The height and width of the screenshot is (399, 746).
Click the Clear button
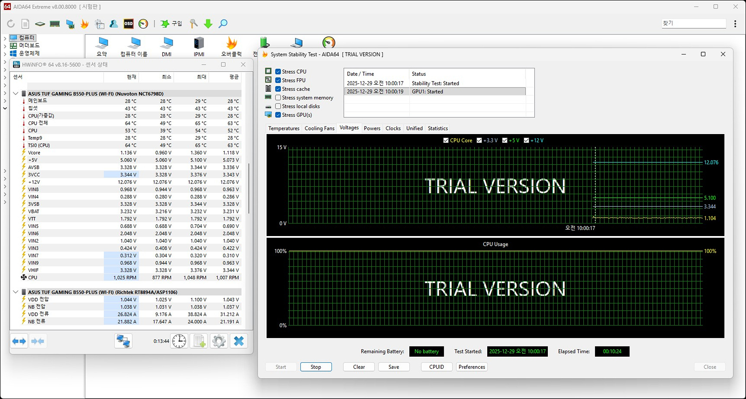(x=359, y=367)
